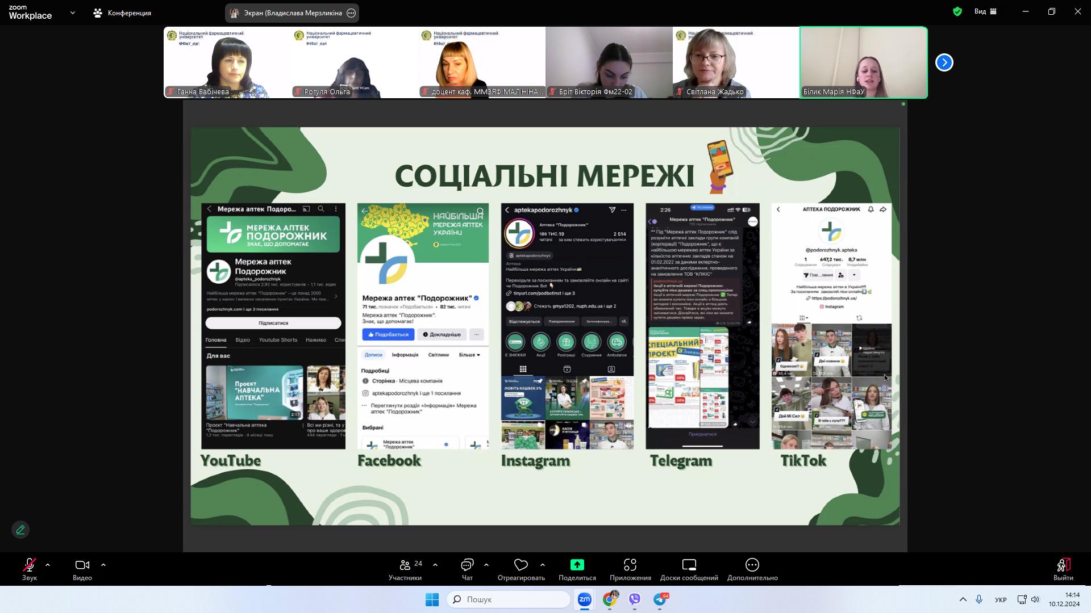Unmute microphone with the Звук button
Image resolution: width=1091 pixels, height=613 pixels.
30,569
